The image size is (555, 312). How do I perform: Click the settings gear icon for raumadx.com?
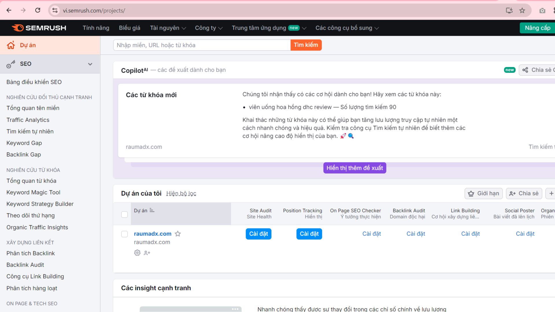coord(136,252)
